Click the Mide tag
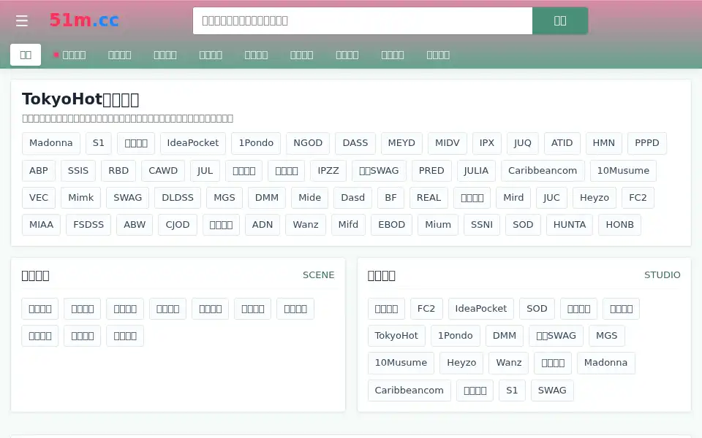The height and width of the screenshot is (438, 702). [x=309, y=198]
